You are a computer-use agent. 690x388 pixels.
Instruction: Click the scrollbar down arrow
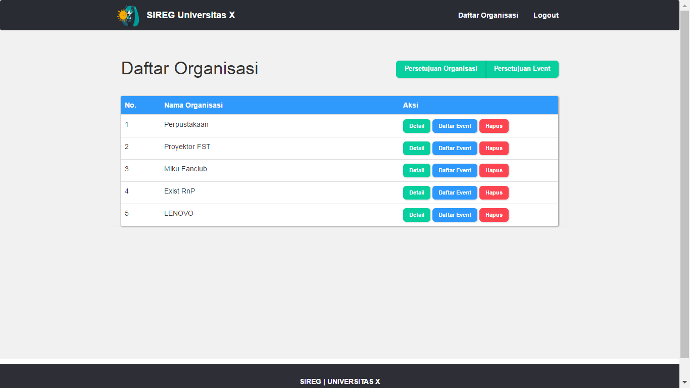point(684,382)
